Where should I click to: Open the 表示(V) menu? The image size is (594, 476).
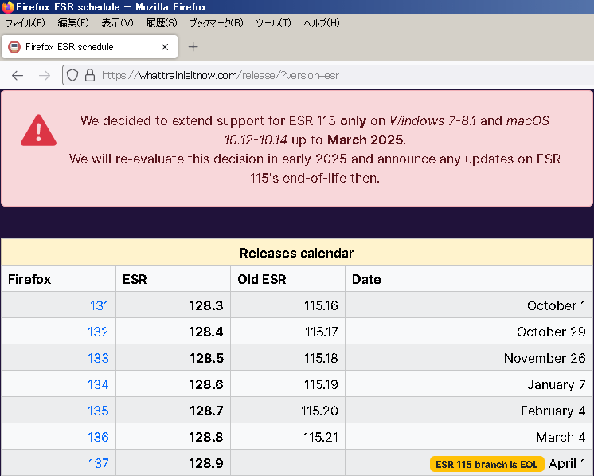click(117, 23)
